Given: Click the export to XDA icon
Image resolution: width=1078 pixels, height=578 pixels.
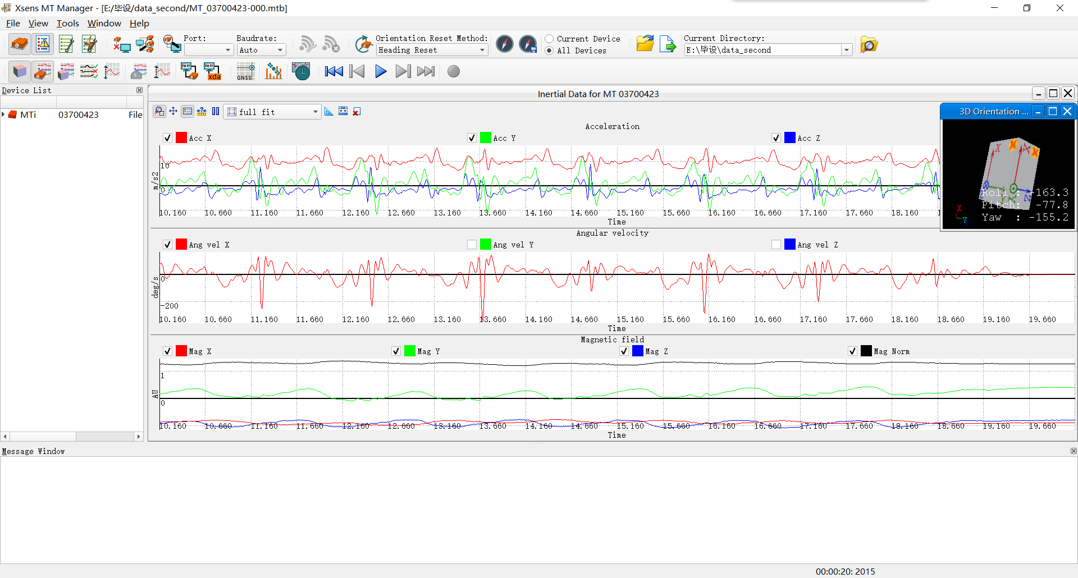Looking at the screenshot, I should coord(212,71).
